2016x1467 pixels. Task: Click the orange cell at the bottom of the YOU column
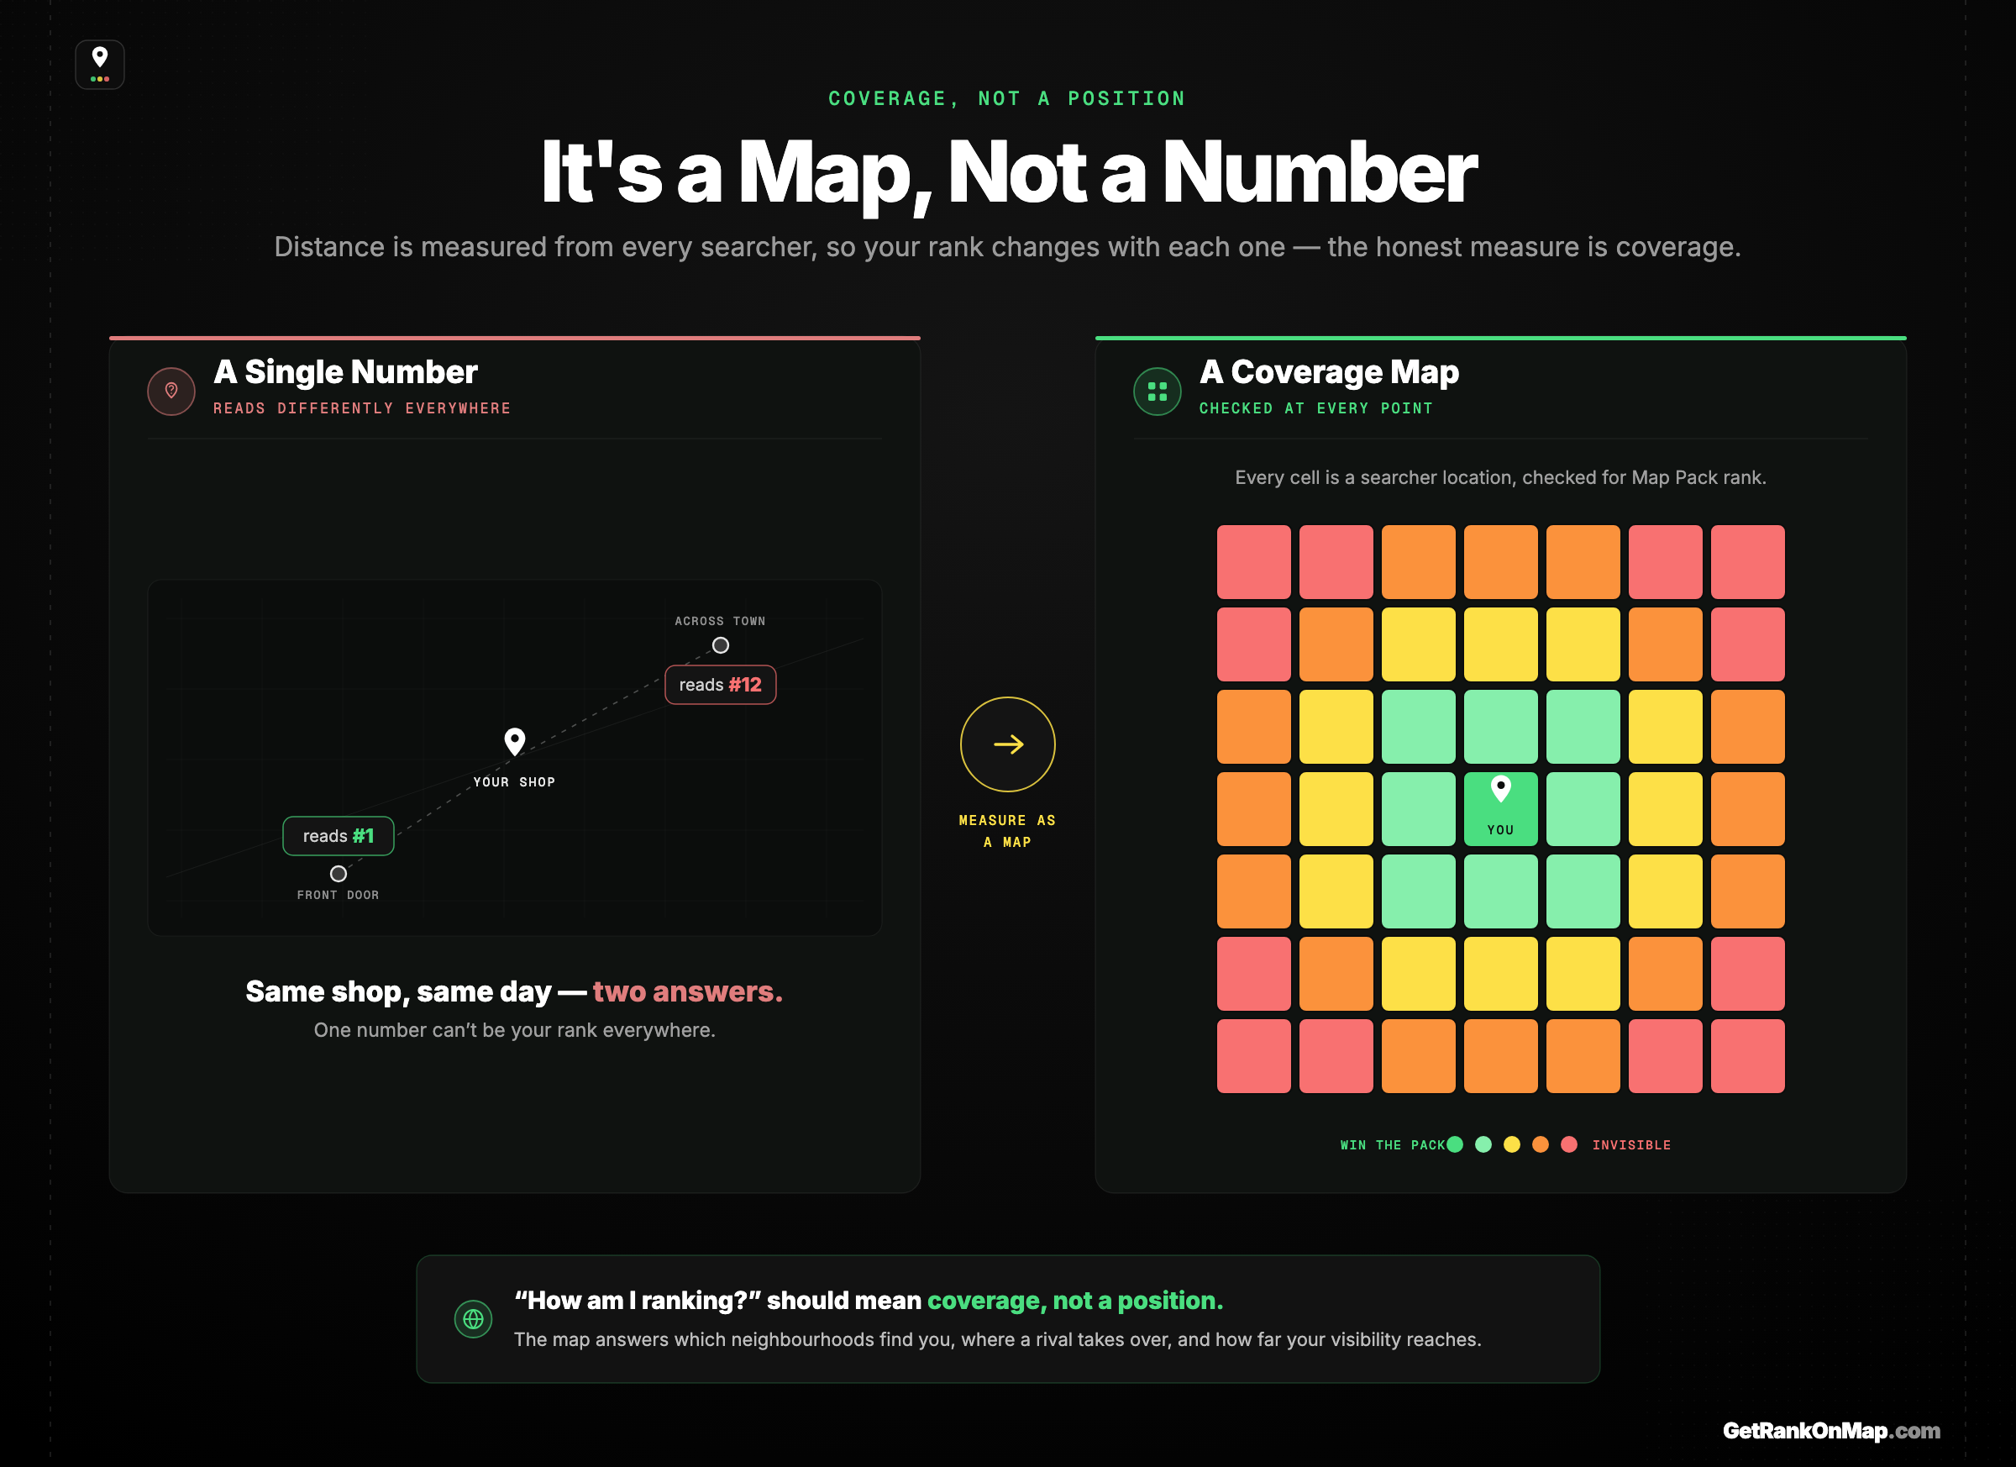pos(1500,1055)
